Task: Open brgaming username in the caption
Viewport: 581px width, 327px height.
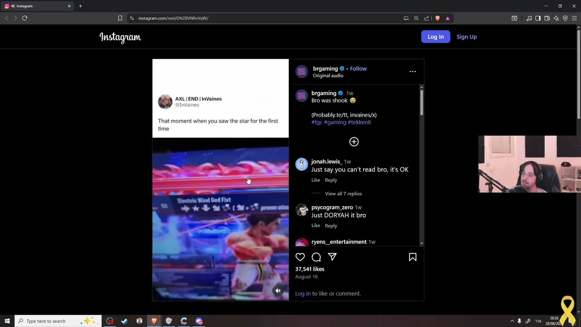Action: (x=324, y=93)
